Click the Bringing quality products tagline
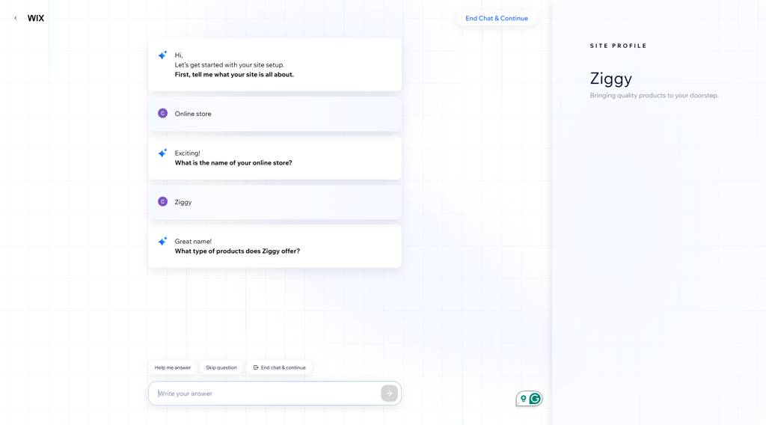The width and height of the screenshot is (766, 425). click(x=654, y=95)
